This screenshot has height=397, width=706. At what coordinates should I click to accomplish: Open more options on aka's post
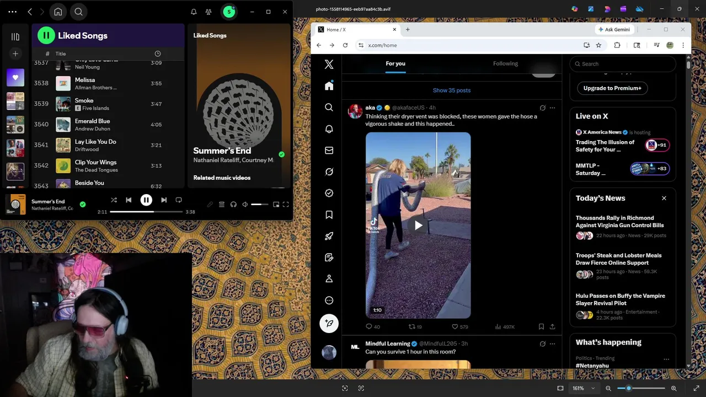[x=552, y=108]
